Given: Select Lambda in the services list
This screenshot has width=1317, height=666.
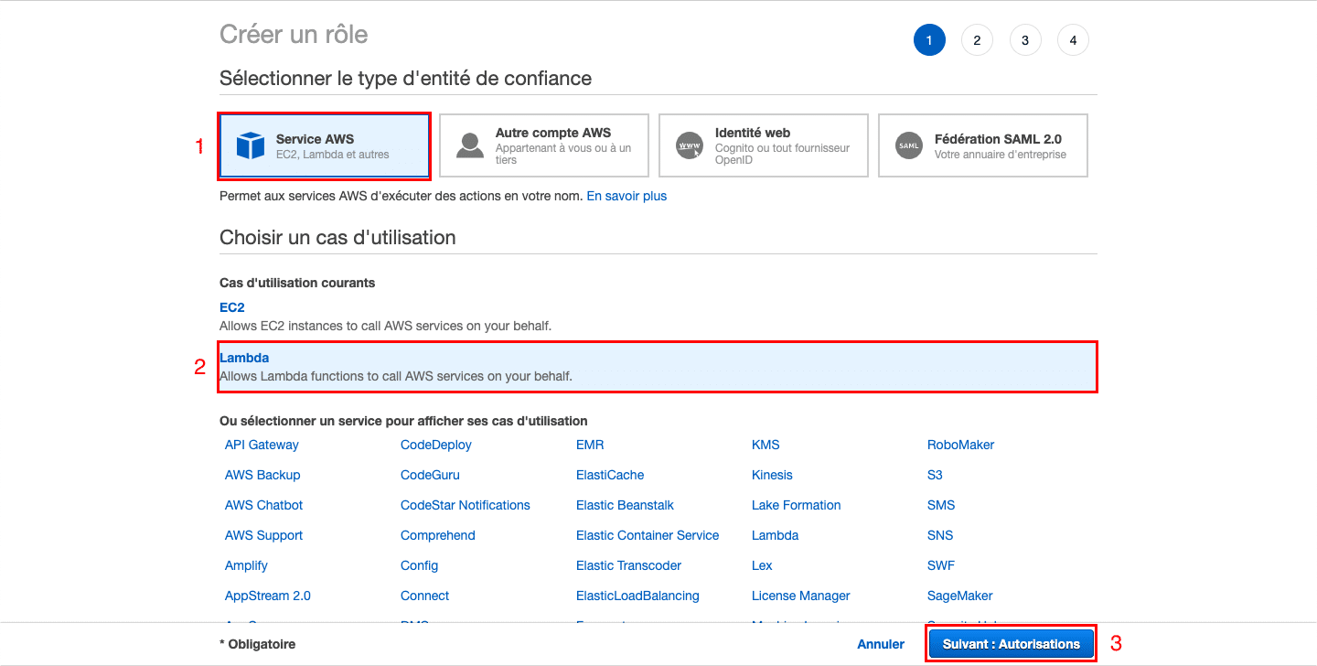Looking at the screenshot, I should click(x=775, y=535).
